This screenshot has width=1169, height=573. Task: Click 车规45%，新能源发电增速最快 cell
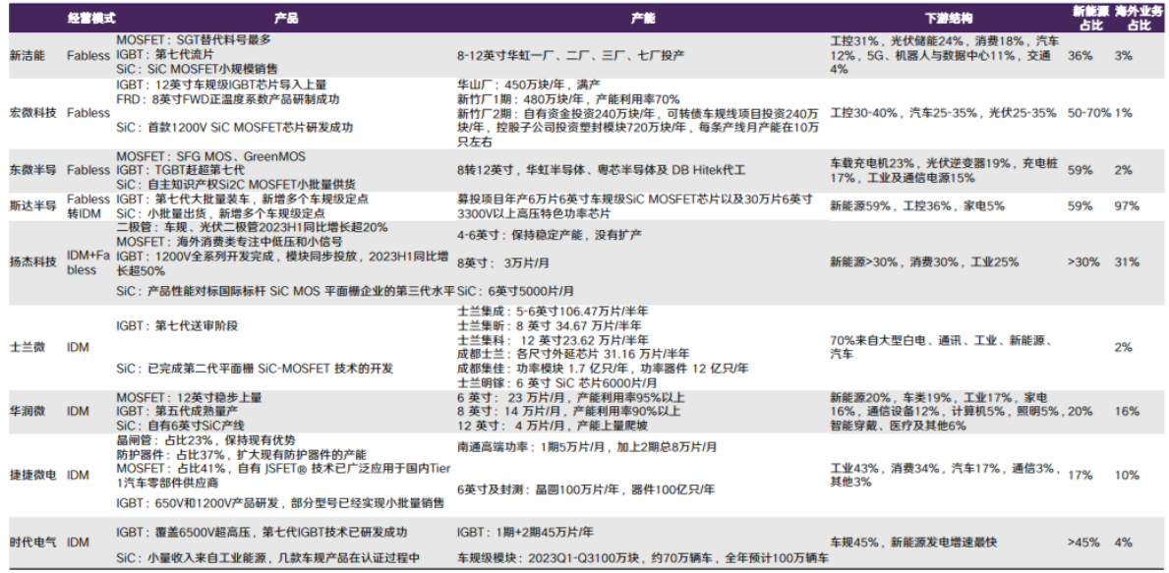tap(913, 543)
